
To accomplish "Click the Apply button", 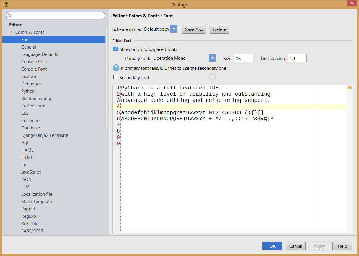I will [x=319, y=246].
